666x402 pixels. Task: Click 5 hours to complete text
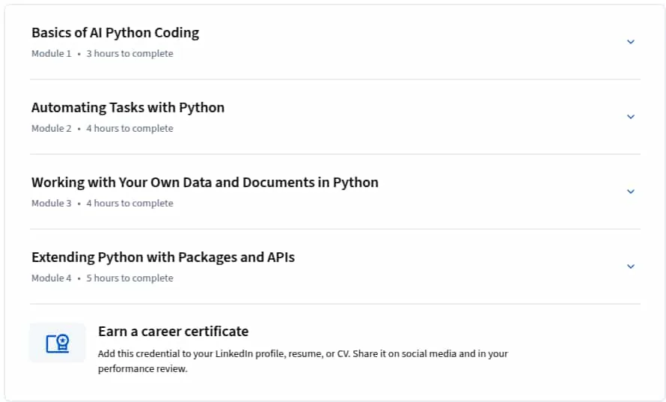[x=130, y=278]
